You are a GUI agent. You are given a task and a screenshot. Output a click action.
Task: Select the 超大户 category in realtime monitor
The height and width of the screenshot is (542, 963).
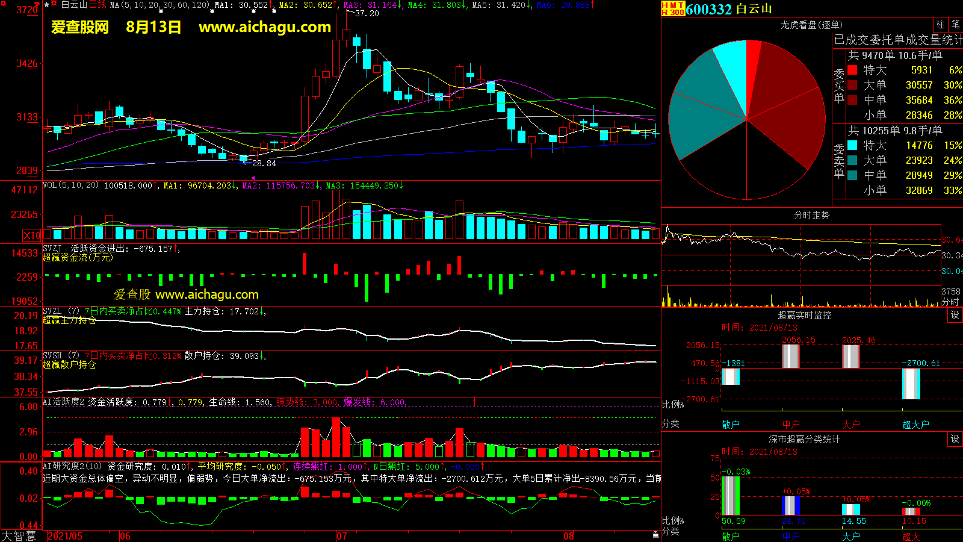pos(915,425)
